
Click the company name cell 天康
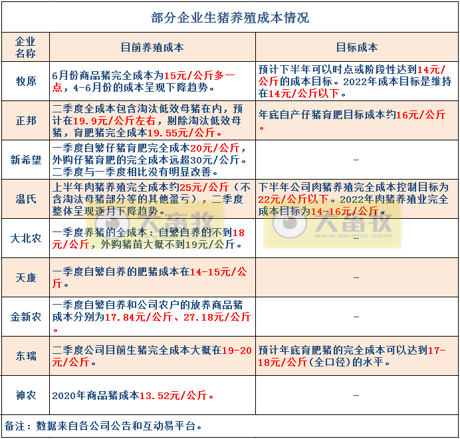point(25,277)
